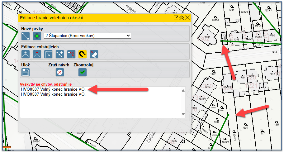Viewport: 284px width, 153px height.
Task: Select the draw new boundary line tool
Action: click(x=26, y=36)
